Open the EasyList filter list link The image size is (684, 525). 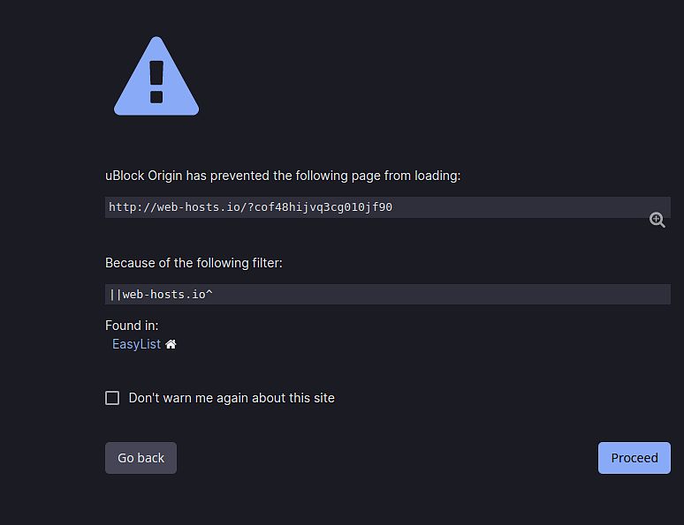point(136,344)
